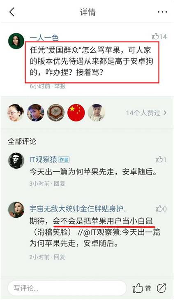Viewport: 175px width, 300px height.
Task: Go back using the top-left arrow
Action: click(x=12, y=12)
